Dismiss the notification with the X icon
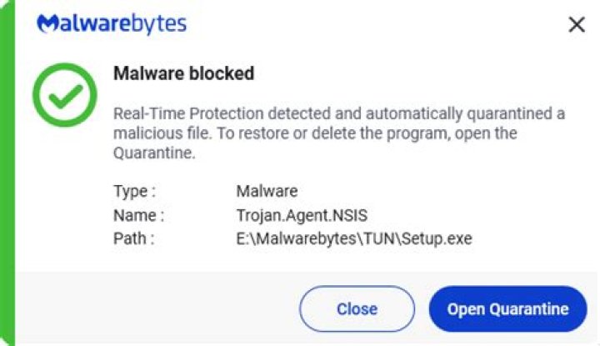The width and height of the screenshot is (600, 346). pos(576,25)
